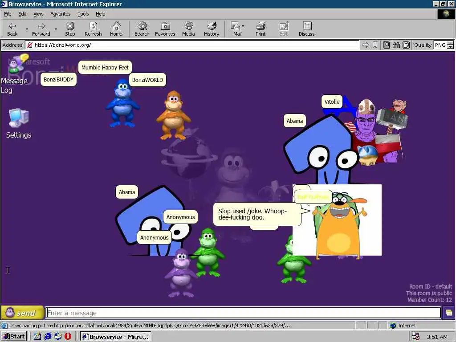Click the Edit toolbar button
The width and height of the screenshot is (456, 342).
click(284, 29)
